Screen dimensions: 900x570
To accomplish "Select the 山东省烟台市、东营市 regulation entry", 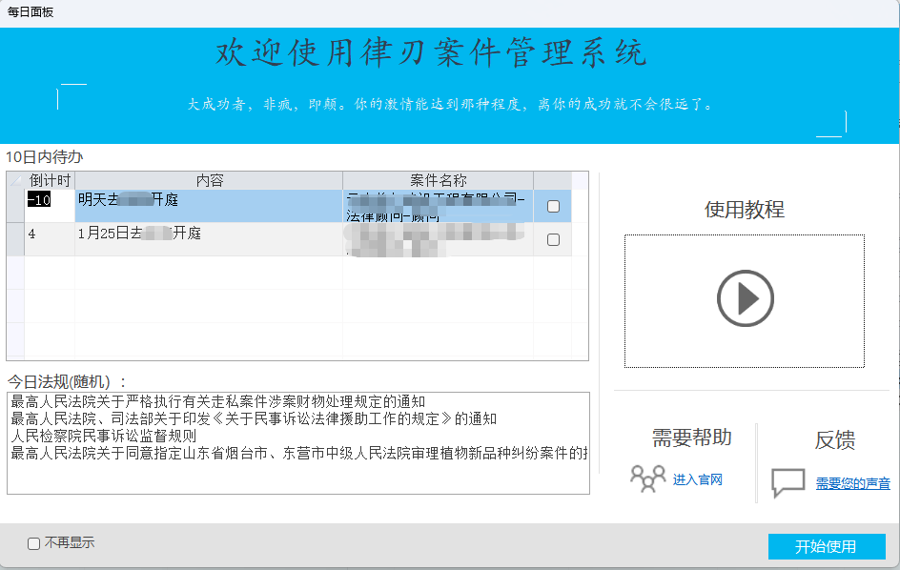I will pos(297,454).
